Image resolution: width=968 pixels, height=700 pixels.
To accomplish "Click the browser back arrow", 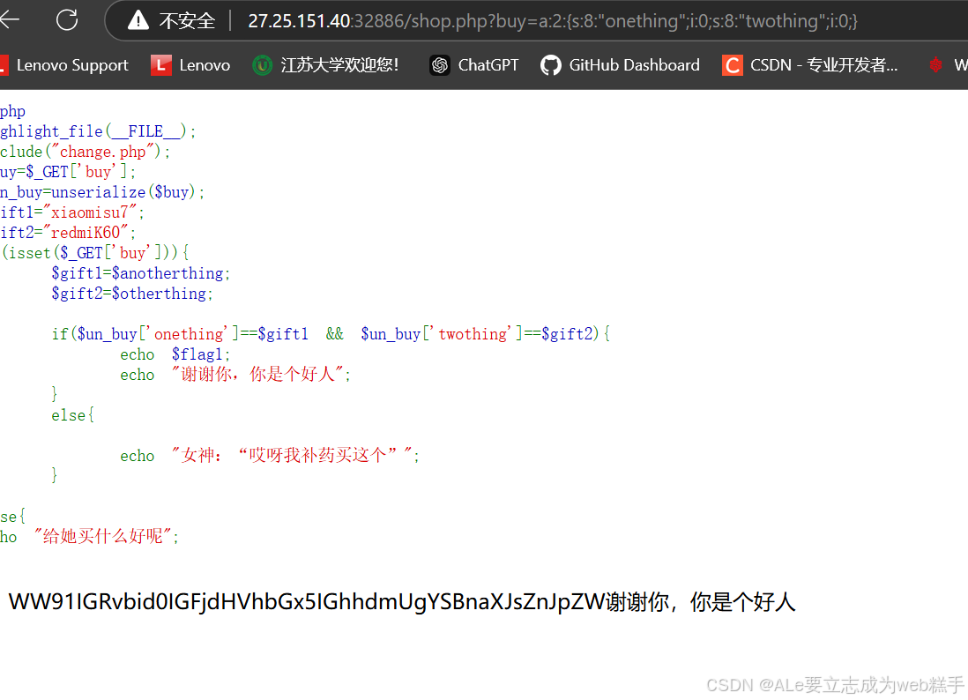I will (x=9, y=20).
